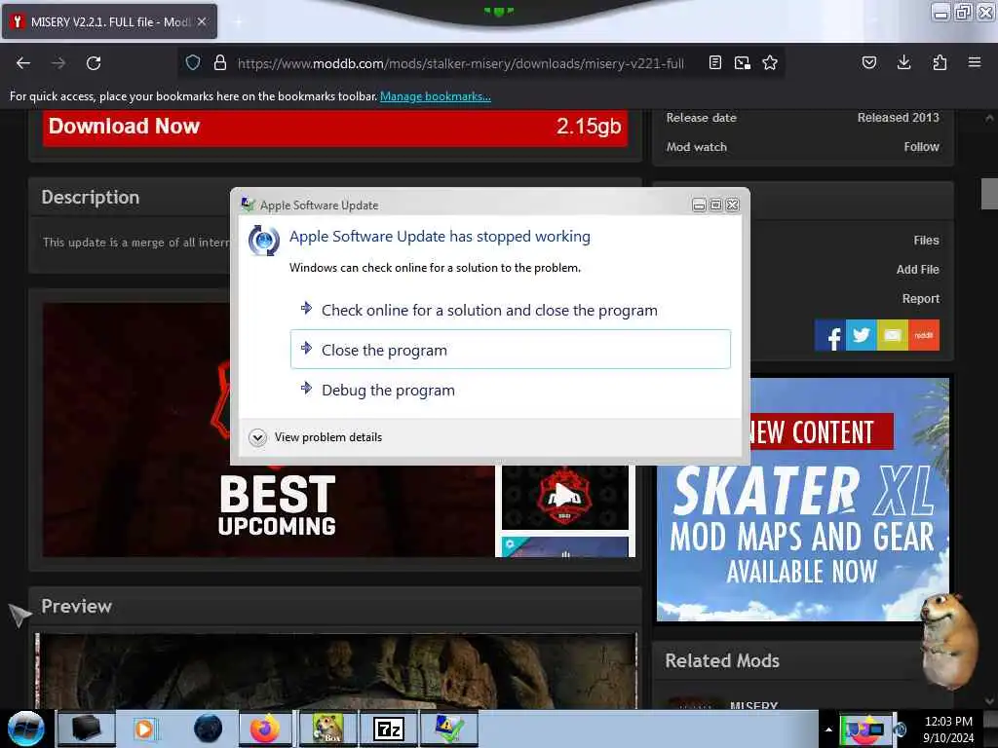Click the 'Released 2013' text
998x748 pixels.
(898, 118)
